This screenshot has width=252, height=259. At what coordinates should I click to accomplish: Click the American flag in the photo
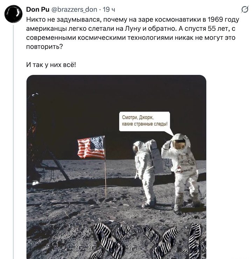pos(91,147)
